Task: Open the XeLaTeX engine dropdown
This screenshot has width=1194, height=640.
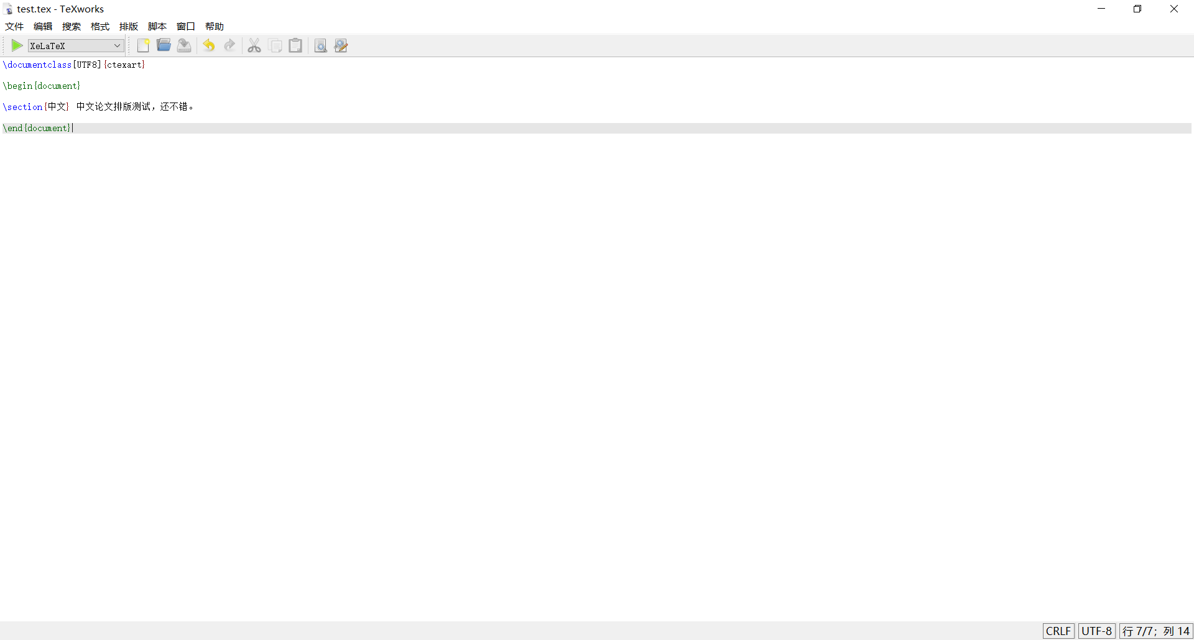Action: coord(76,45)
